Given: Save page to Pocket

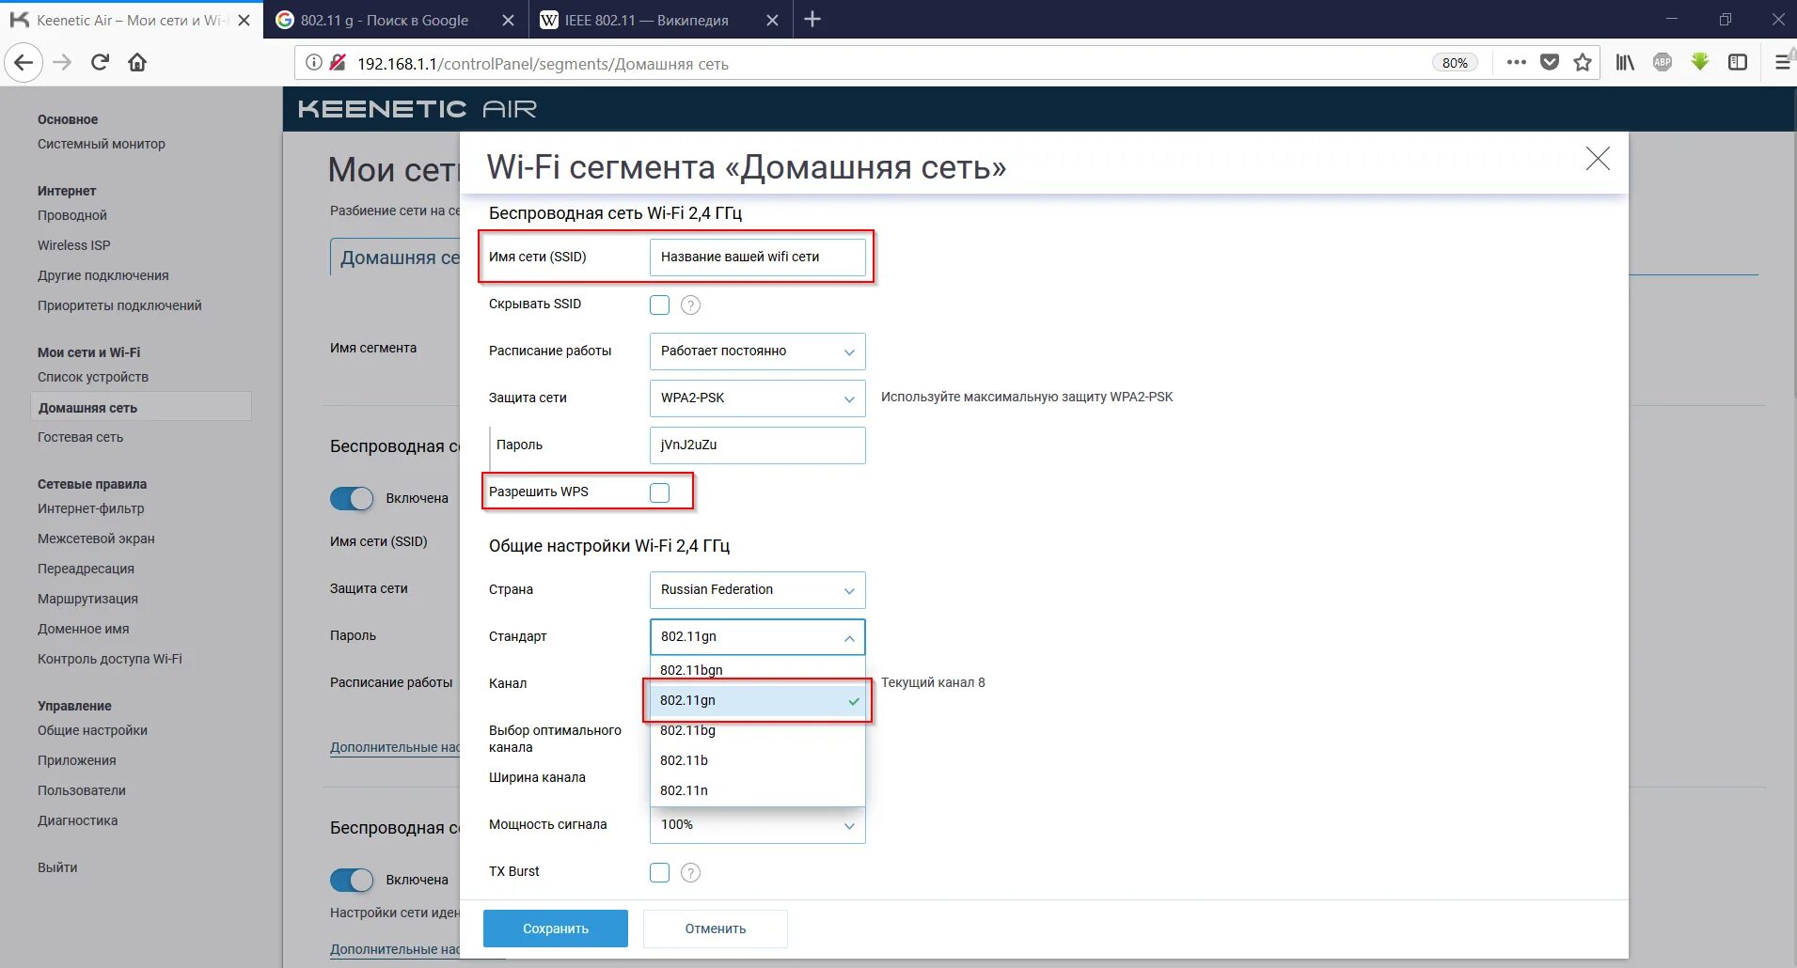Looking at the screenshot, I should (x=1550, y=62).
